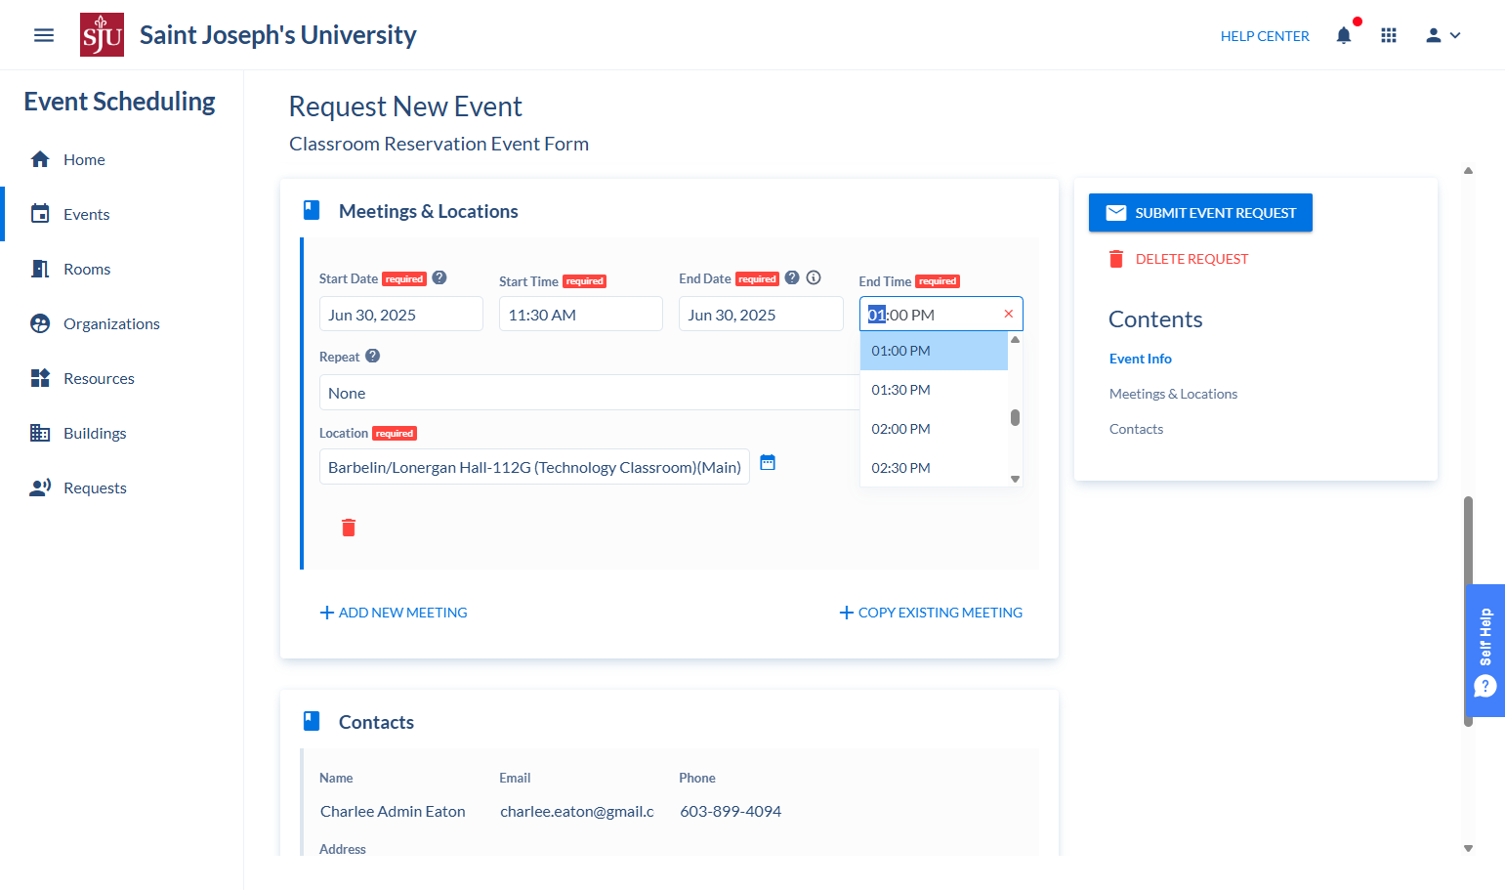Click Submit Event Request button
1505x890 pixels.
click(x=1200, y=213)
